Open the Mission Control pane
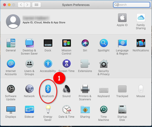152x127 pixels. [x=66, y=43]
